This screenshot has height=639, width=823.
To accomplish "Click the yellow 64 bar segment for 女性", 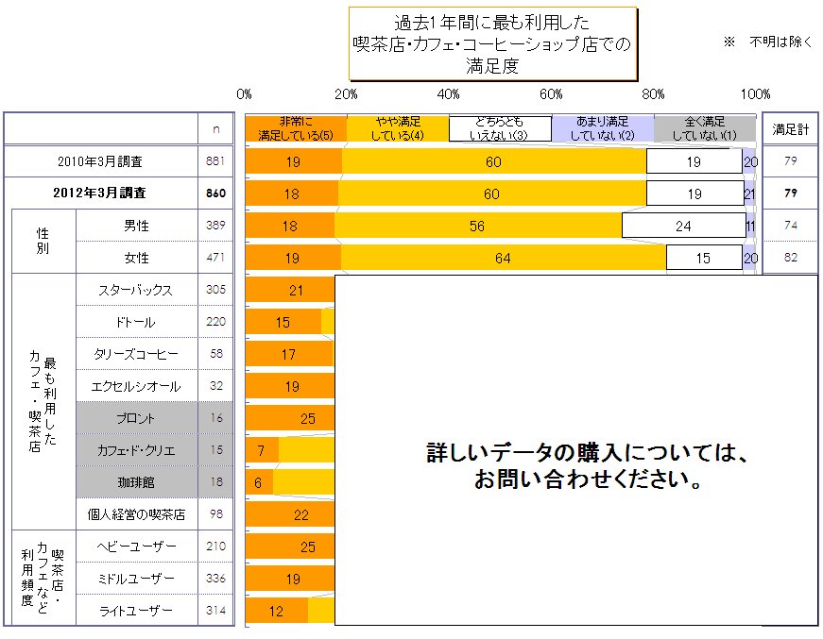I will (504, 258).
